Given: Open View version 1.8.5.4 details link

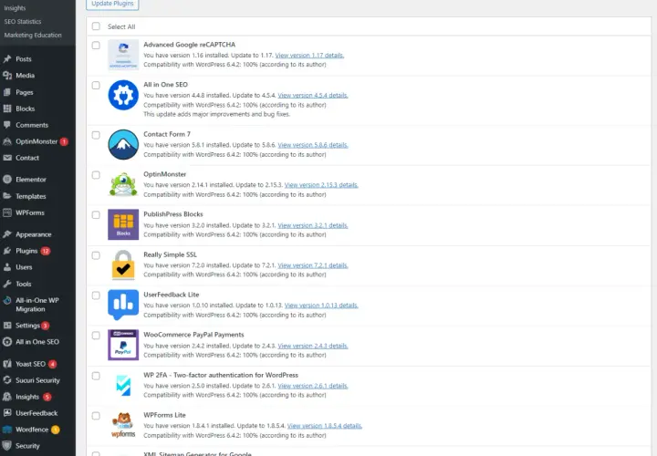Looking at the screenshot, I should [x=325, y=426].
